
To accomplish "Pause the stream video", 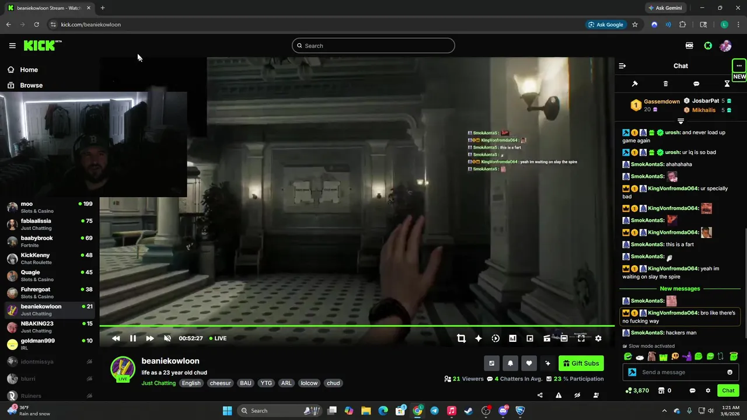I will point(133,338).
